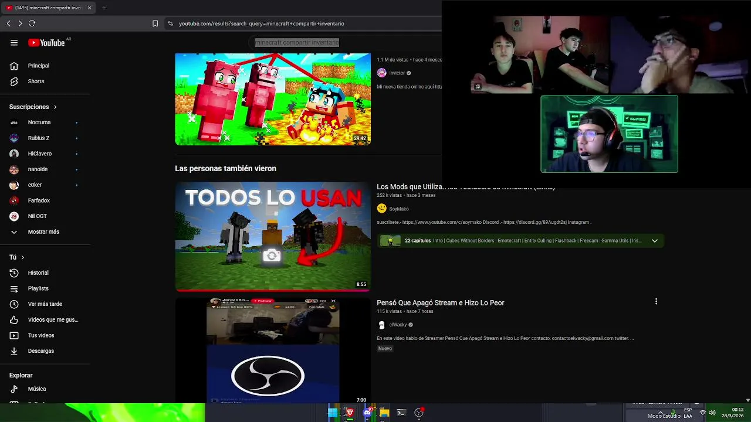Click the YouTube logo

coord(46,42)
